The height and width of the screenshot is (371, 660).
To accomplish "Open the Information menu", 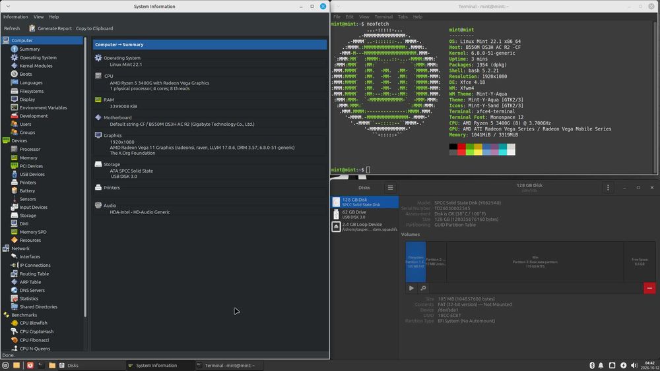I will 16,17.
